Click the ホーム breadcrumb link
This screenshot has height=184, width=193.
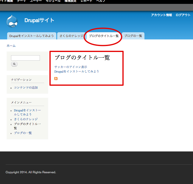(11, 46)
